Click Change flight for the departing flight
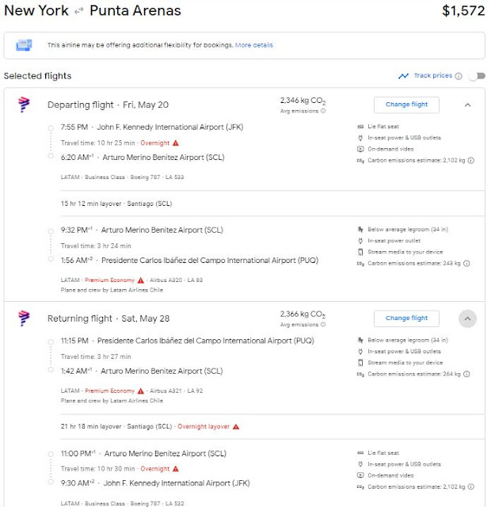The width and height of the screenshot is (491, 507). click(x=406, y=105)
